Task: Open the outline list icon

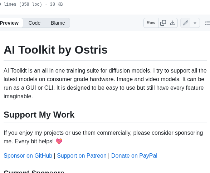Action: (x=207, y=23)
